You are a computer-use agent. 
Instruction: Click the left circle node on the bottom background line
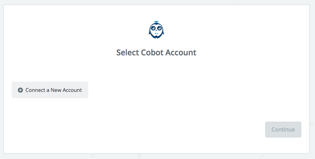click(x=93, y=156)
